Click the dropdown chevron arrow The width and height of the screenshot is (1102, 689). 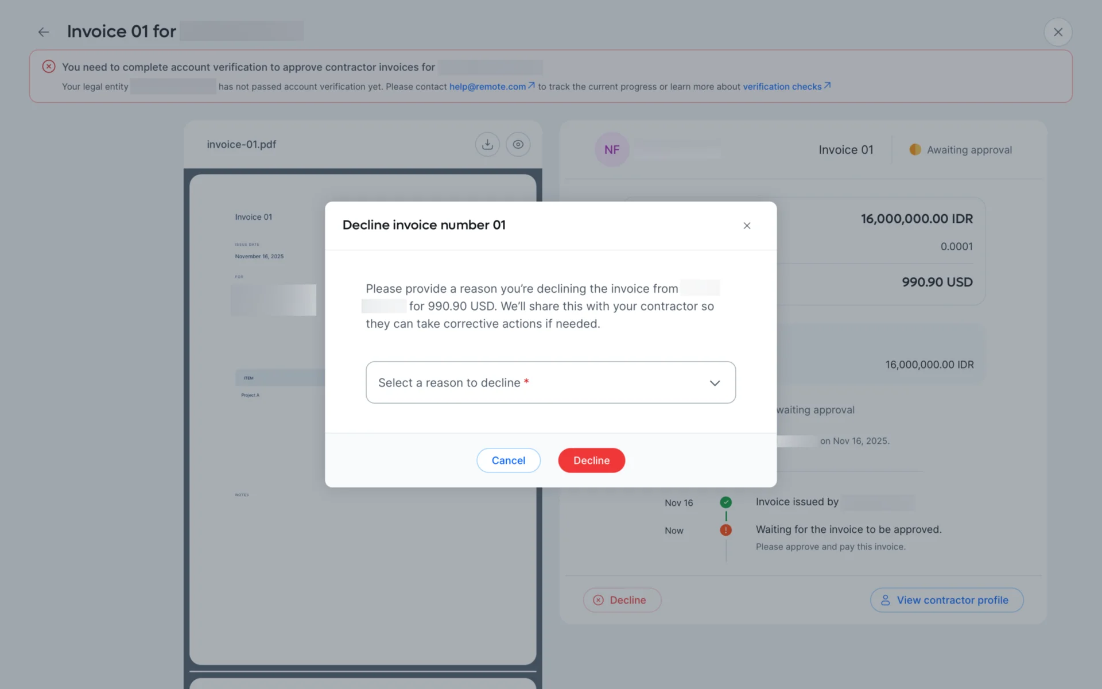tap(715, 383)
